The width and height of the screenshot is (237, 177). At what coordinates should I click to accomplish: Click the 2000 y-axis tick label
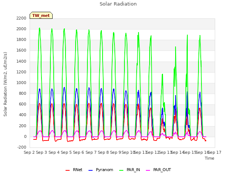click(21, 29)
